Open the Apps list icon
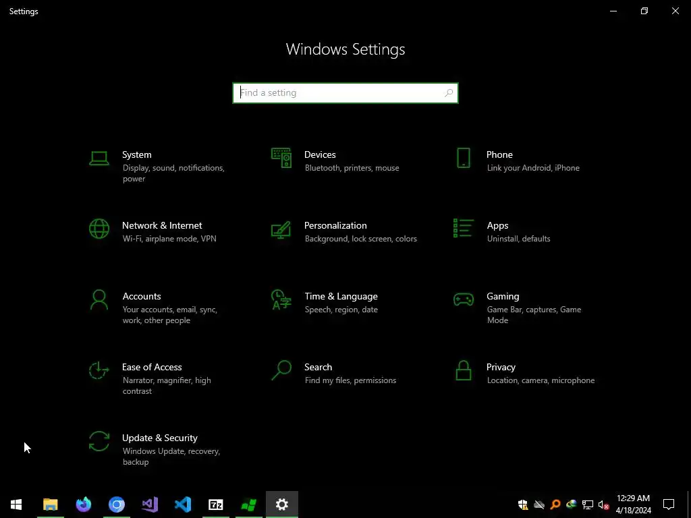This screenshot has height=518, width=691. click(463, 228)
